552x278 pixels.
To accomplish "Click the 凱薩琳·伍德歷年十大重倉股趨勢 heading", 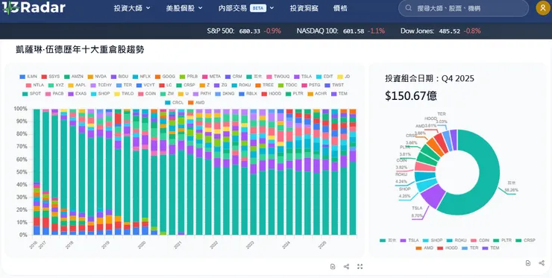I will coord(80,50).
